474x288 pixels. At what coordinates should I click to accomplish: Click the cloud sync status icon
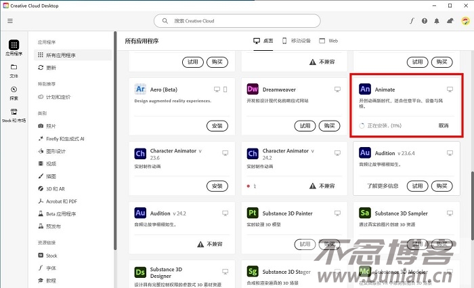pyautogui.click(x=450, y=21)
